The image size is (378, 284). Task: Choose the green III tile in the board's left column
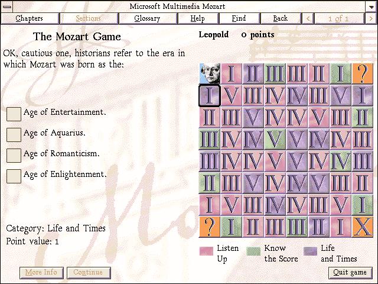coord(210,140)
